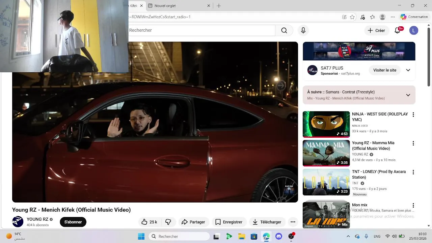
Task: Open a new browser tab with plus
Action: click(x=219, y=6)
